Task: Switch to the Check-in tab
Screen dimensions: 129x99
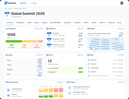Action: 102,23
